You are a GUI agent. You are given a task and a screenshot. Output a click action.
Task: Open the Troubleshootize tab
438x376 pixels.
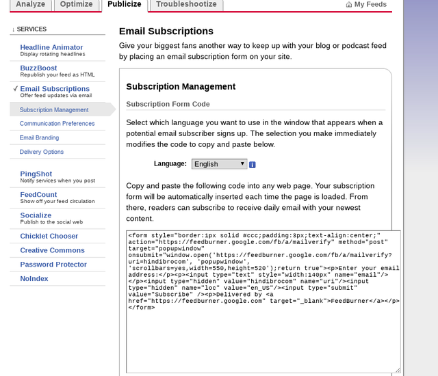pos(186,5)
